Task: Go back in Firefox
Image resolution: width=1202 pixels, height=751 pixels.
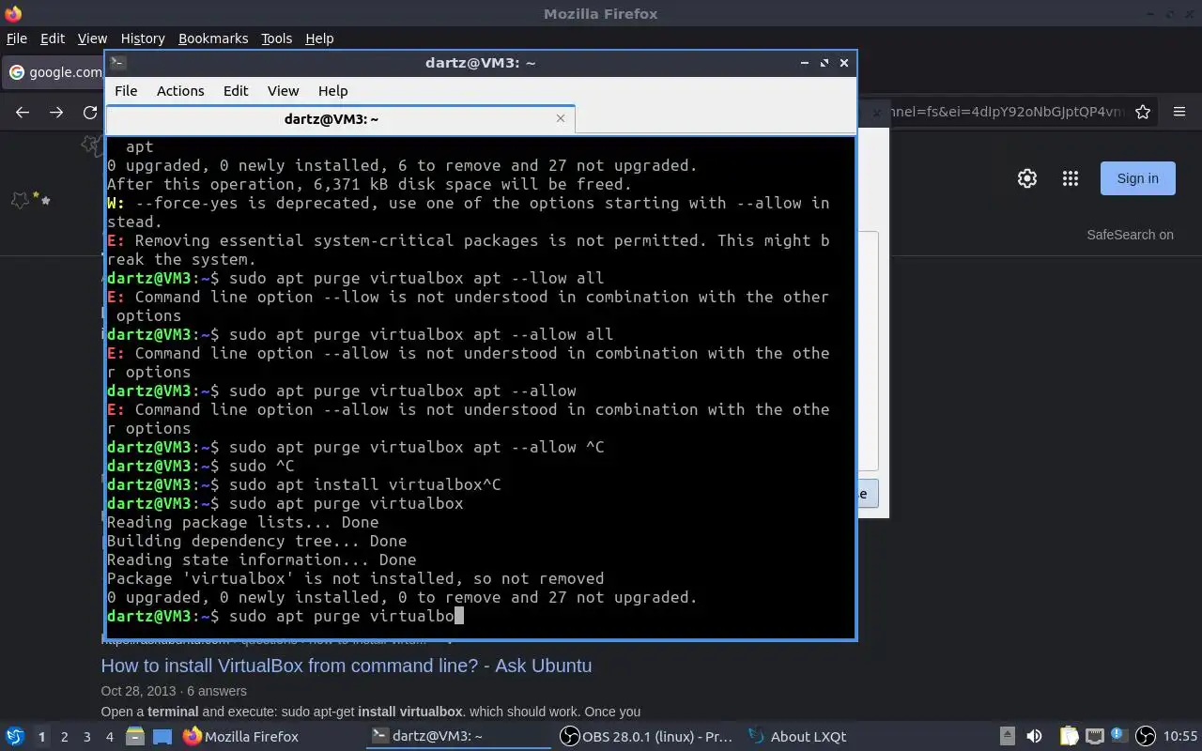Action: 23,112
